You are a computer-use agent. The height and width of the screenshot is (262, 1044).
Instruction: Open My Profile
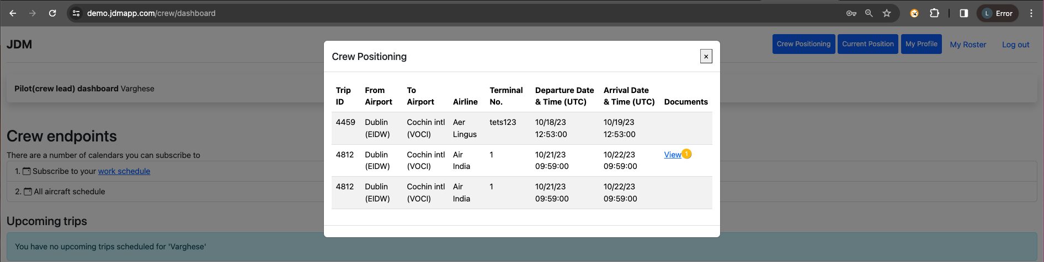(921, 44)
